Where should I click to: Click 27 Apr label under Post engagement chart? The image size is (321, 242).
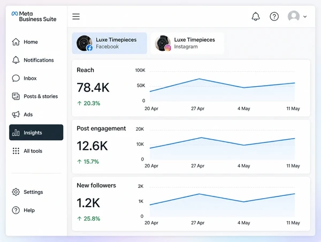(x=198, y=166)
